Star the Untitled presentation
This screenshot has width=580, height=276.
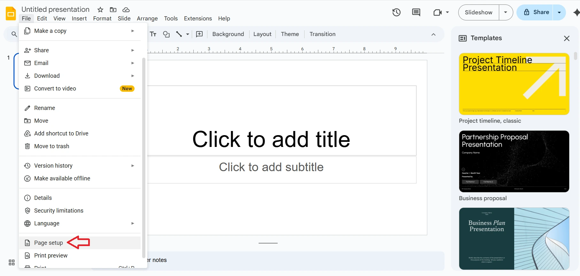pyautogui.click(x=100, y=10)
